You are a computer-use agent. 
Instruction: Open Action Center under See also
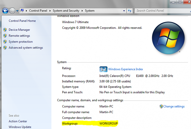[x=18, y=121]
